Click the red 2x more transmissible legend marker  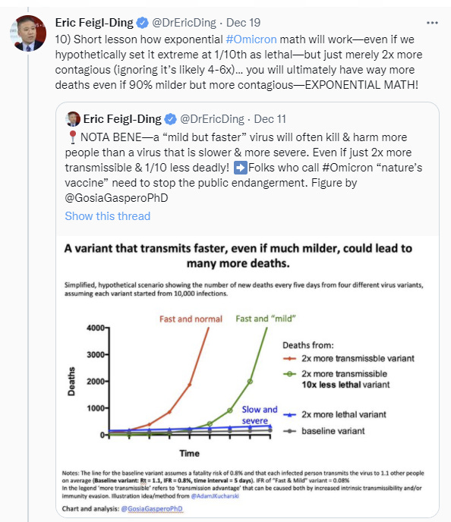tap(289, 359)
